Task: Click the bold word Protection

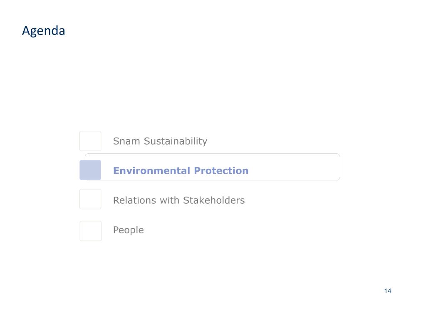Action: pos(221,170)
